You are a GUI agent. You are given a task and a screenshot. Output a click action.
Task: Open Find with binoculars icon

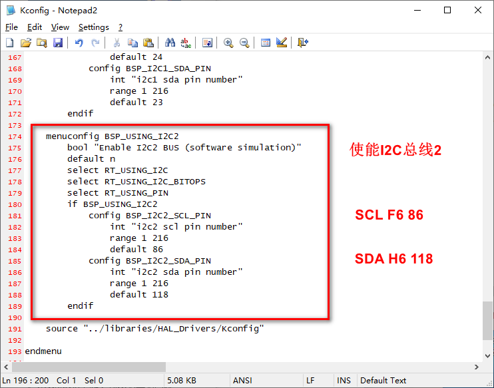(x=170, y=43)
